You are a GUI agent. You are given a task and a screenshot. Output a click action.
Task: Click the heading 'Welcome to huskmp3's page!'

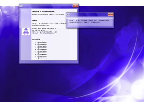pyautogui.click(x=43, y=11)
